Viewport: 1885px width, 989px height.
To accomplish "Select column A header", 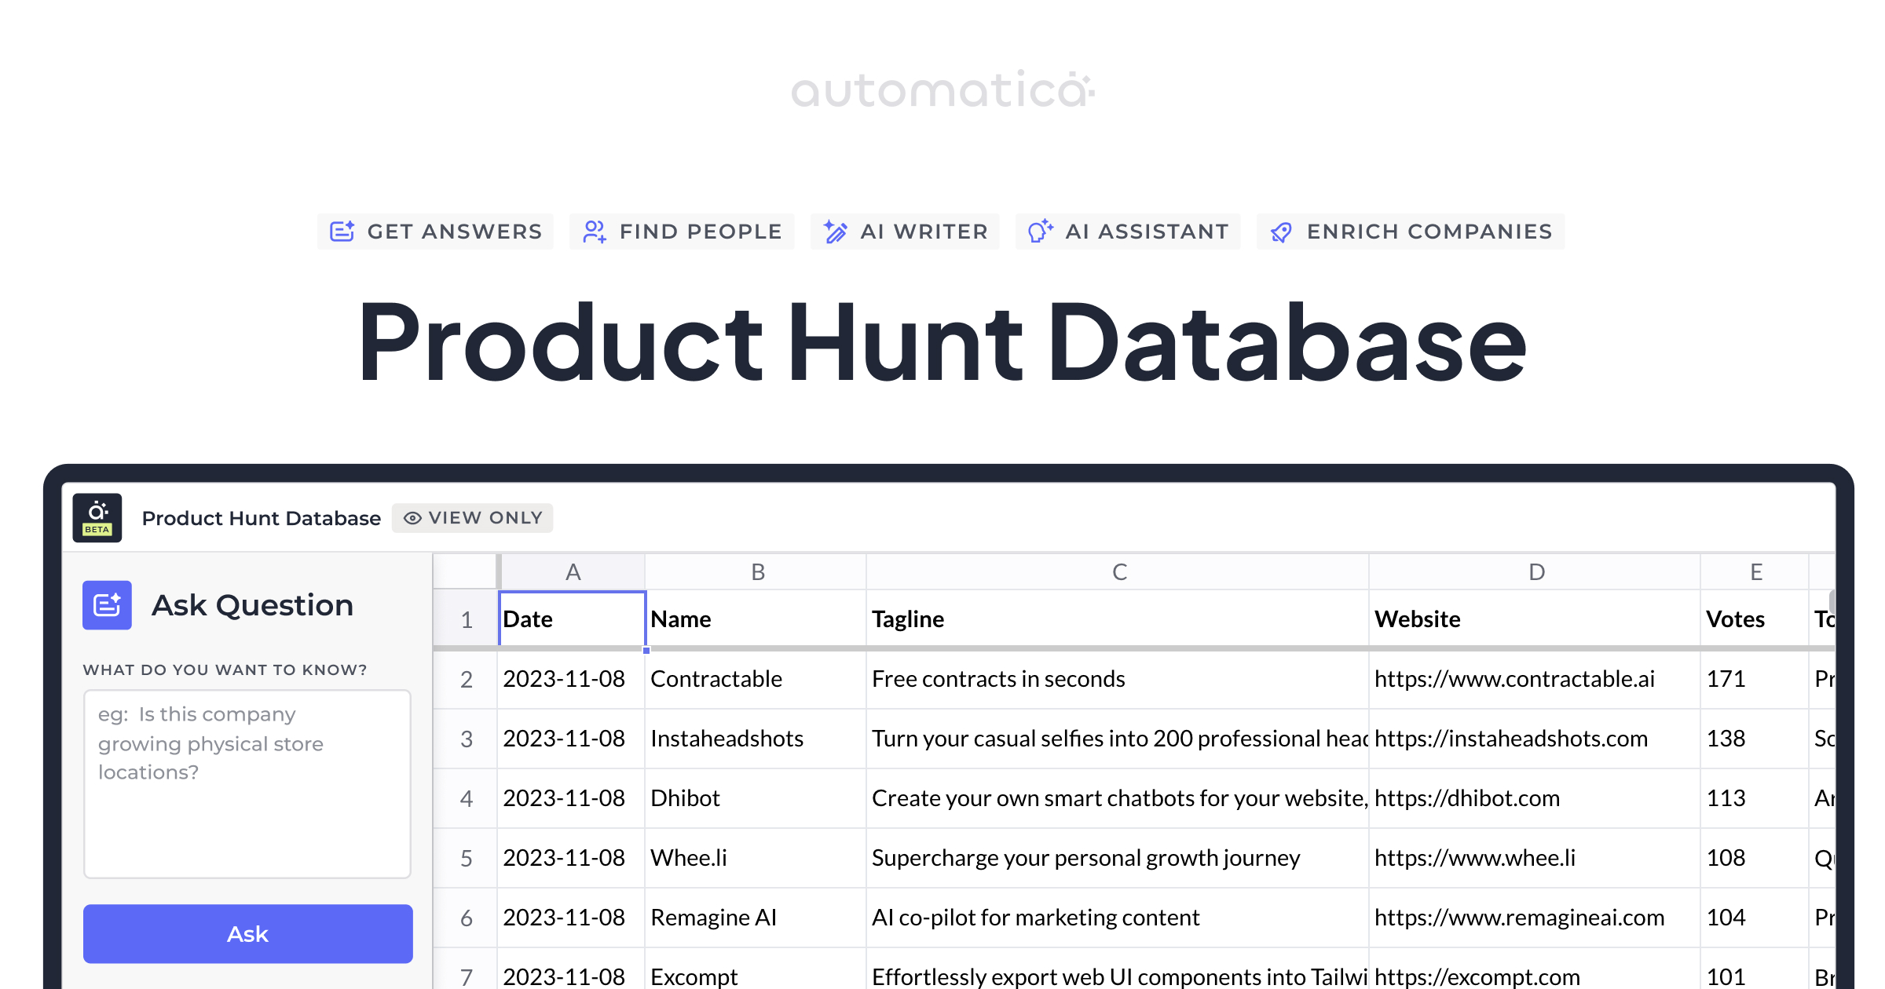I will (x=573, y=572).
